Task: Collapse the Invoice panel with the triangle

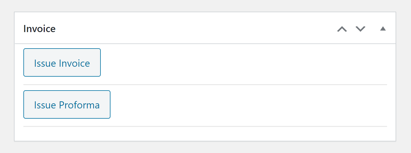Action: (383, 29)
